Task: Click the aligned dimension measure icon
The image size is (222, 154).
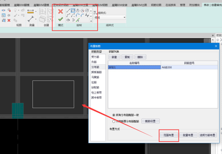Action: (x=30, y=11)
